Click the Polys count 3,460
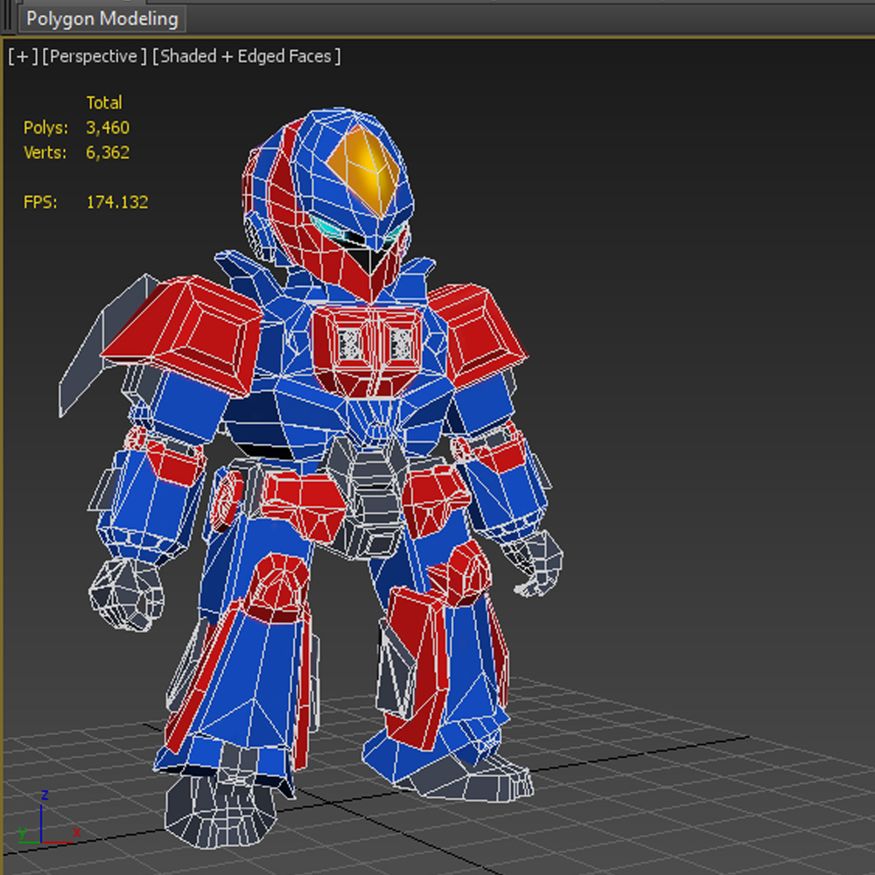 click(107, 127)
